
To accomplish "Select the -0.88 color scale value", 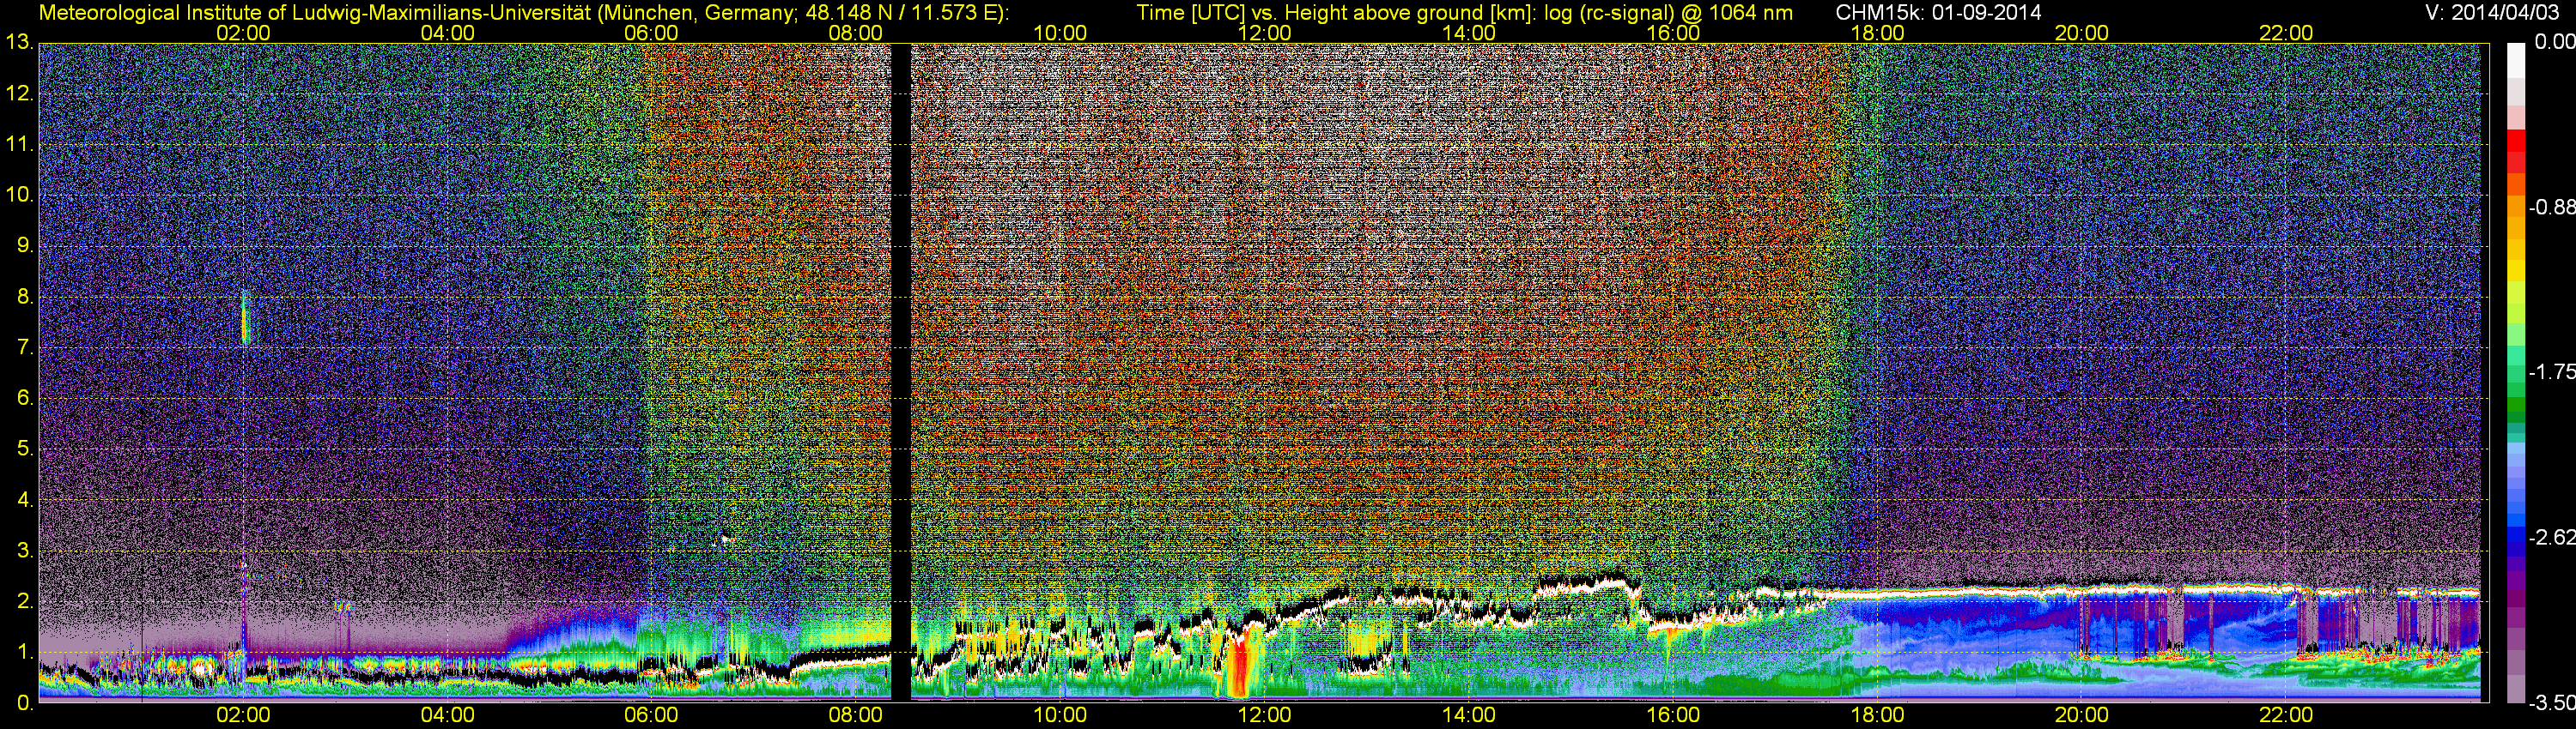I will (2552, 207).
